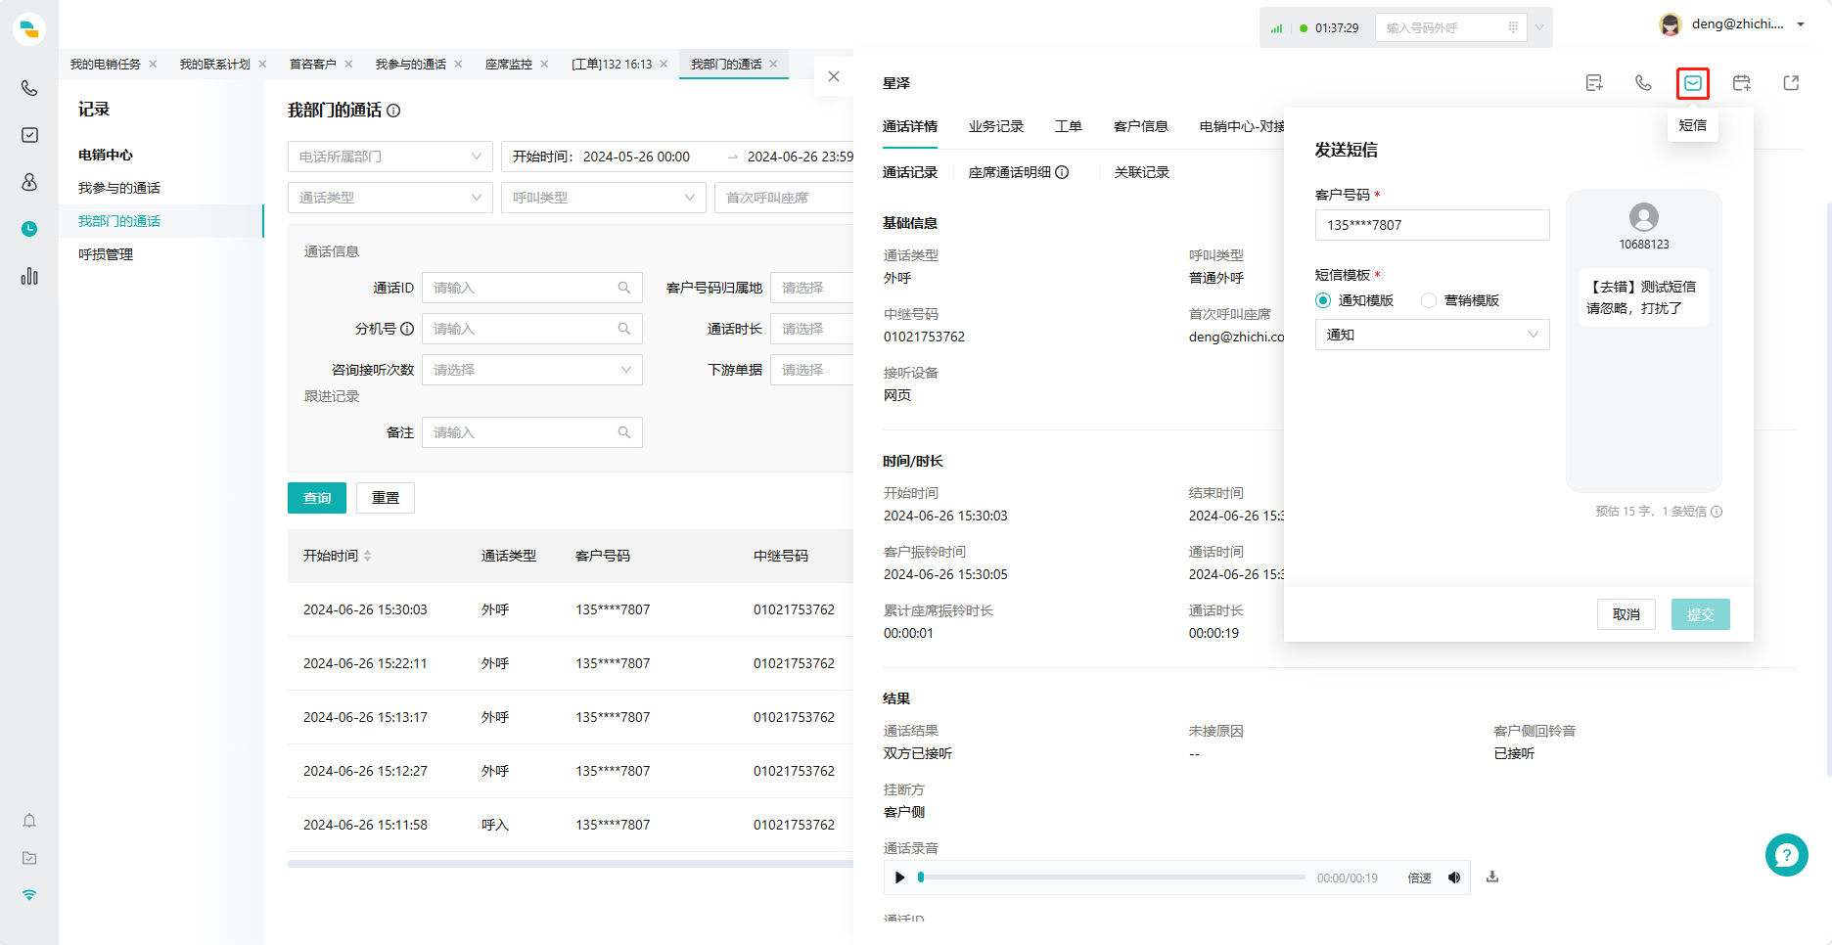Open the phone icon in left sidebar
Screen dimensions: 1832x945
(29, 88)
